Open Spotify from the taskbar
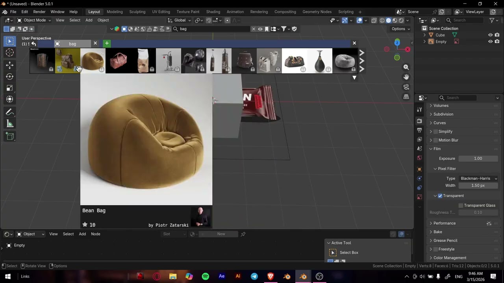 [206, 276]
